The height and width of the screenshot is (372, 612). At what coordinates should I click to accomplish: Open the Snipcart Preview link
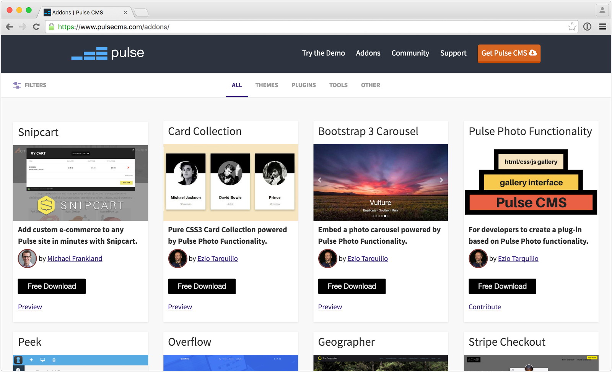click(30, 307)
